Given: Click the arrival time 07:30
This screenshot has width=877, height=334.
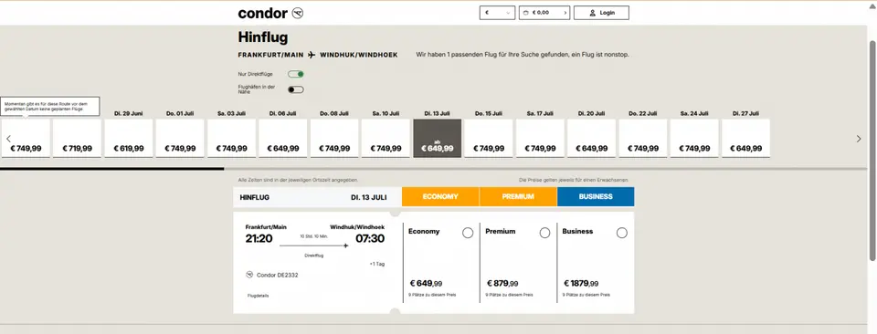Looking at the screenshot, I should point(370,239).
